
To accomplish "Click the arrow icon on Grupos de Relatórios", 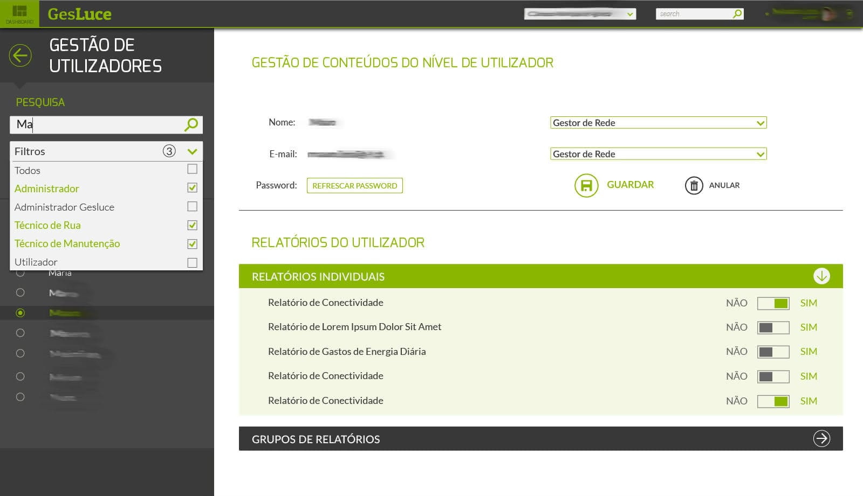I will pyautogui.click(x=821, y=438).
